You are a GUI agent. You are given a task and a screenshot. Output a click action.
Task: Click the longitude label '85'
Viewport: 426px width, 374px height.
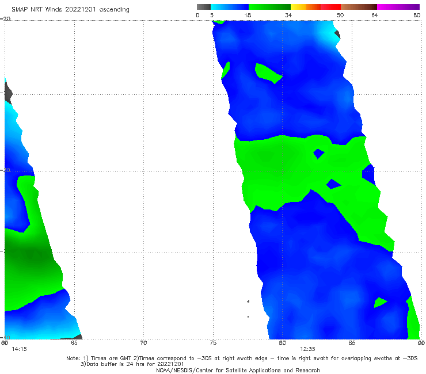tap(352, 343)
